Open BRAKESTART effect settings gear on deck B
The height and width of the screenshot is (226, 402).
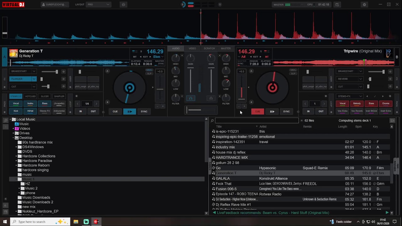tap(390, 72)
